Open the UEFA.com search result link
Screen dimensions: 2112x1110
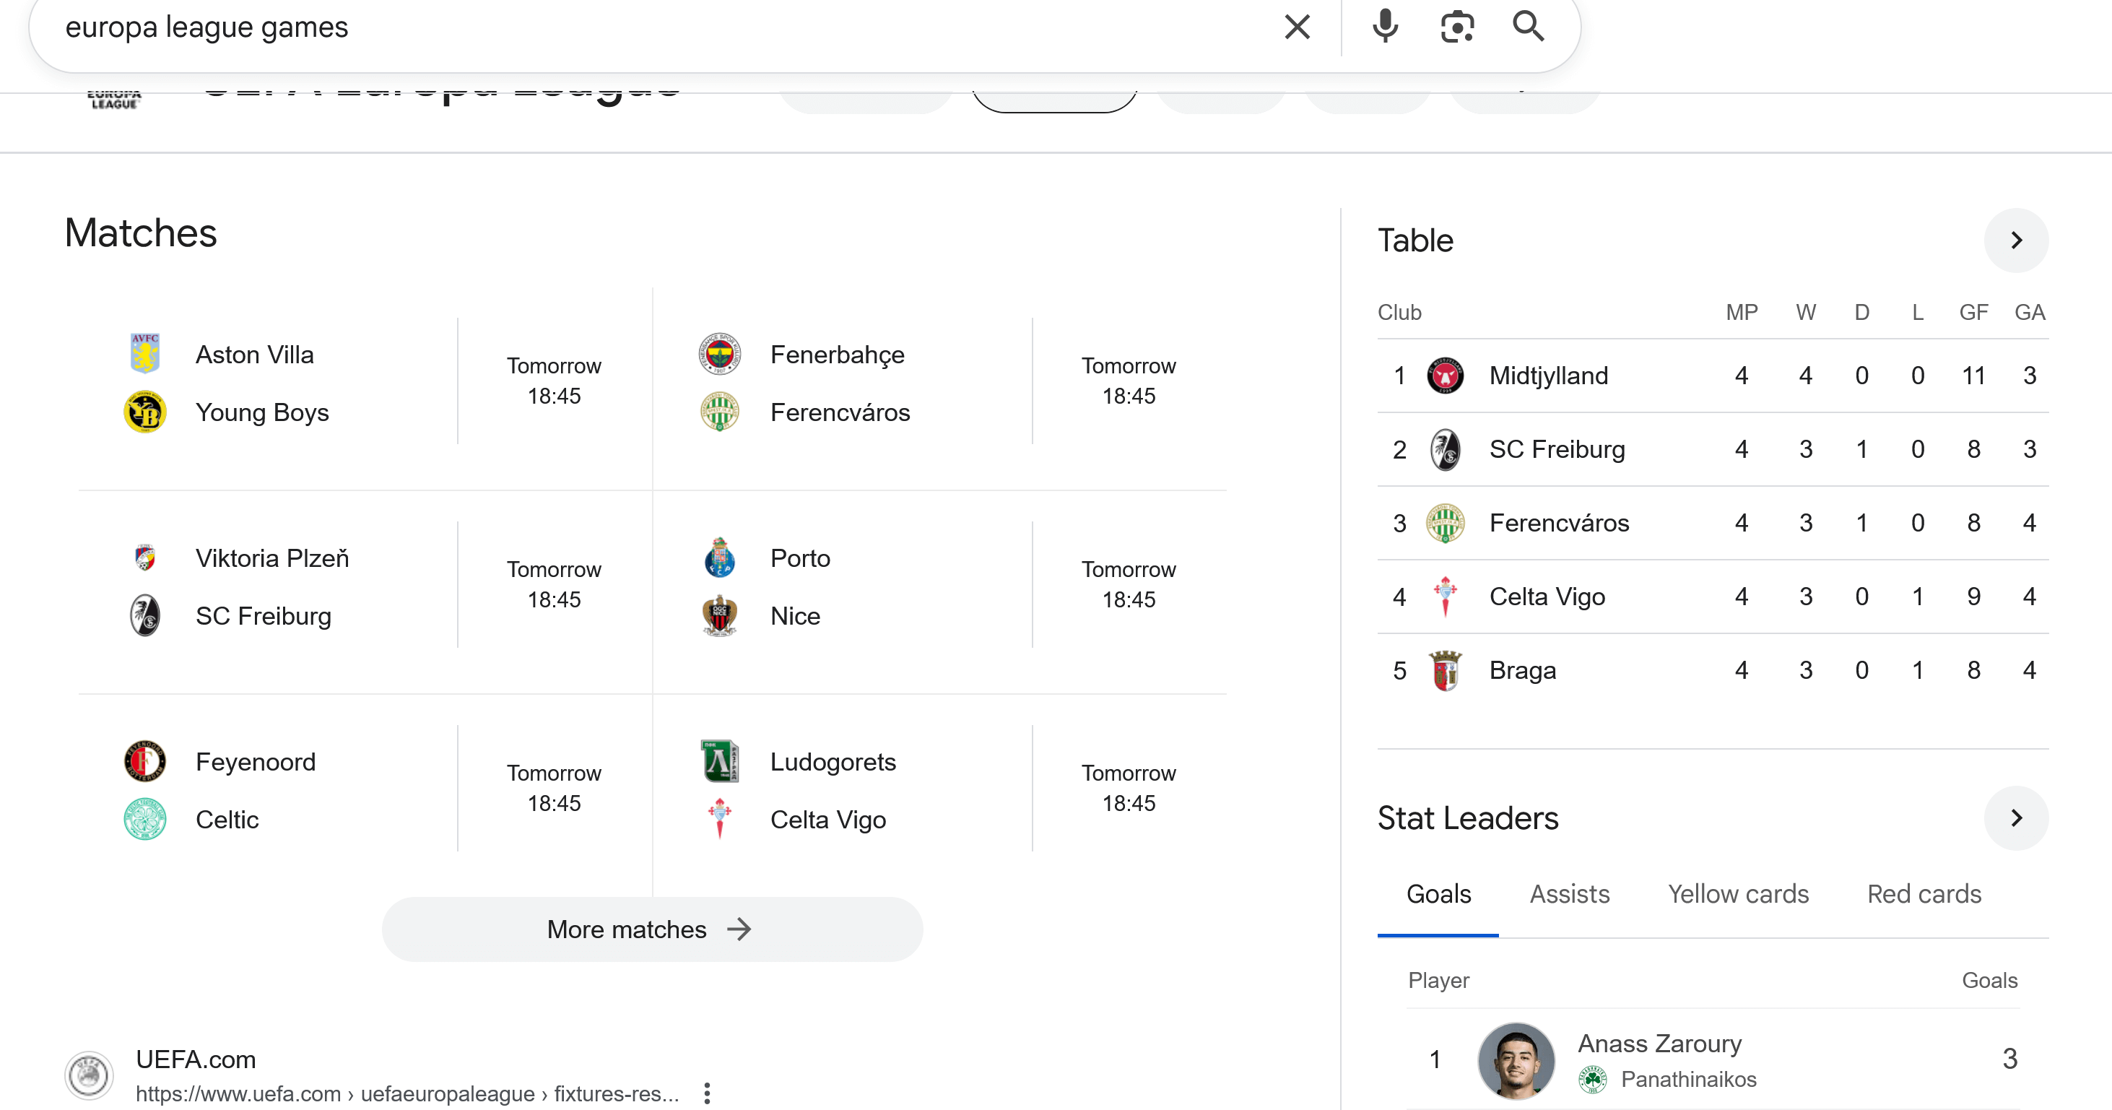pyautogui.click(x=196, y=1059)
